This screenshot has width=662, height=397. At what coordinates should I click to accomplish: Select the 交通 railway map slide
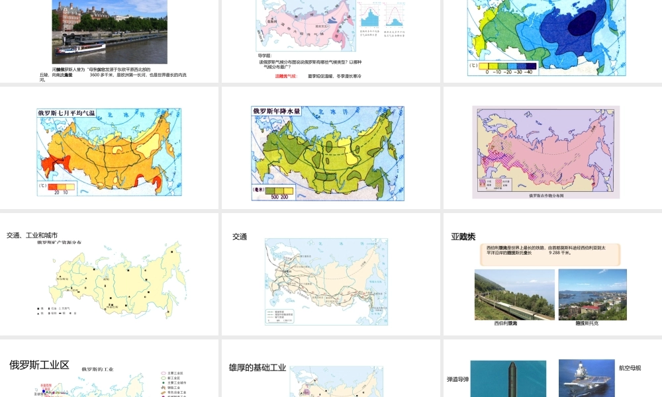[330, 274]
